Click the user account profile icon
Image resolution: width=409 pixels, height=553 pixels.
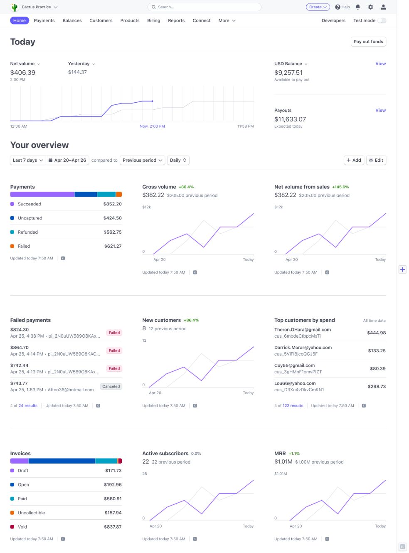tap(383, 7)
